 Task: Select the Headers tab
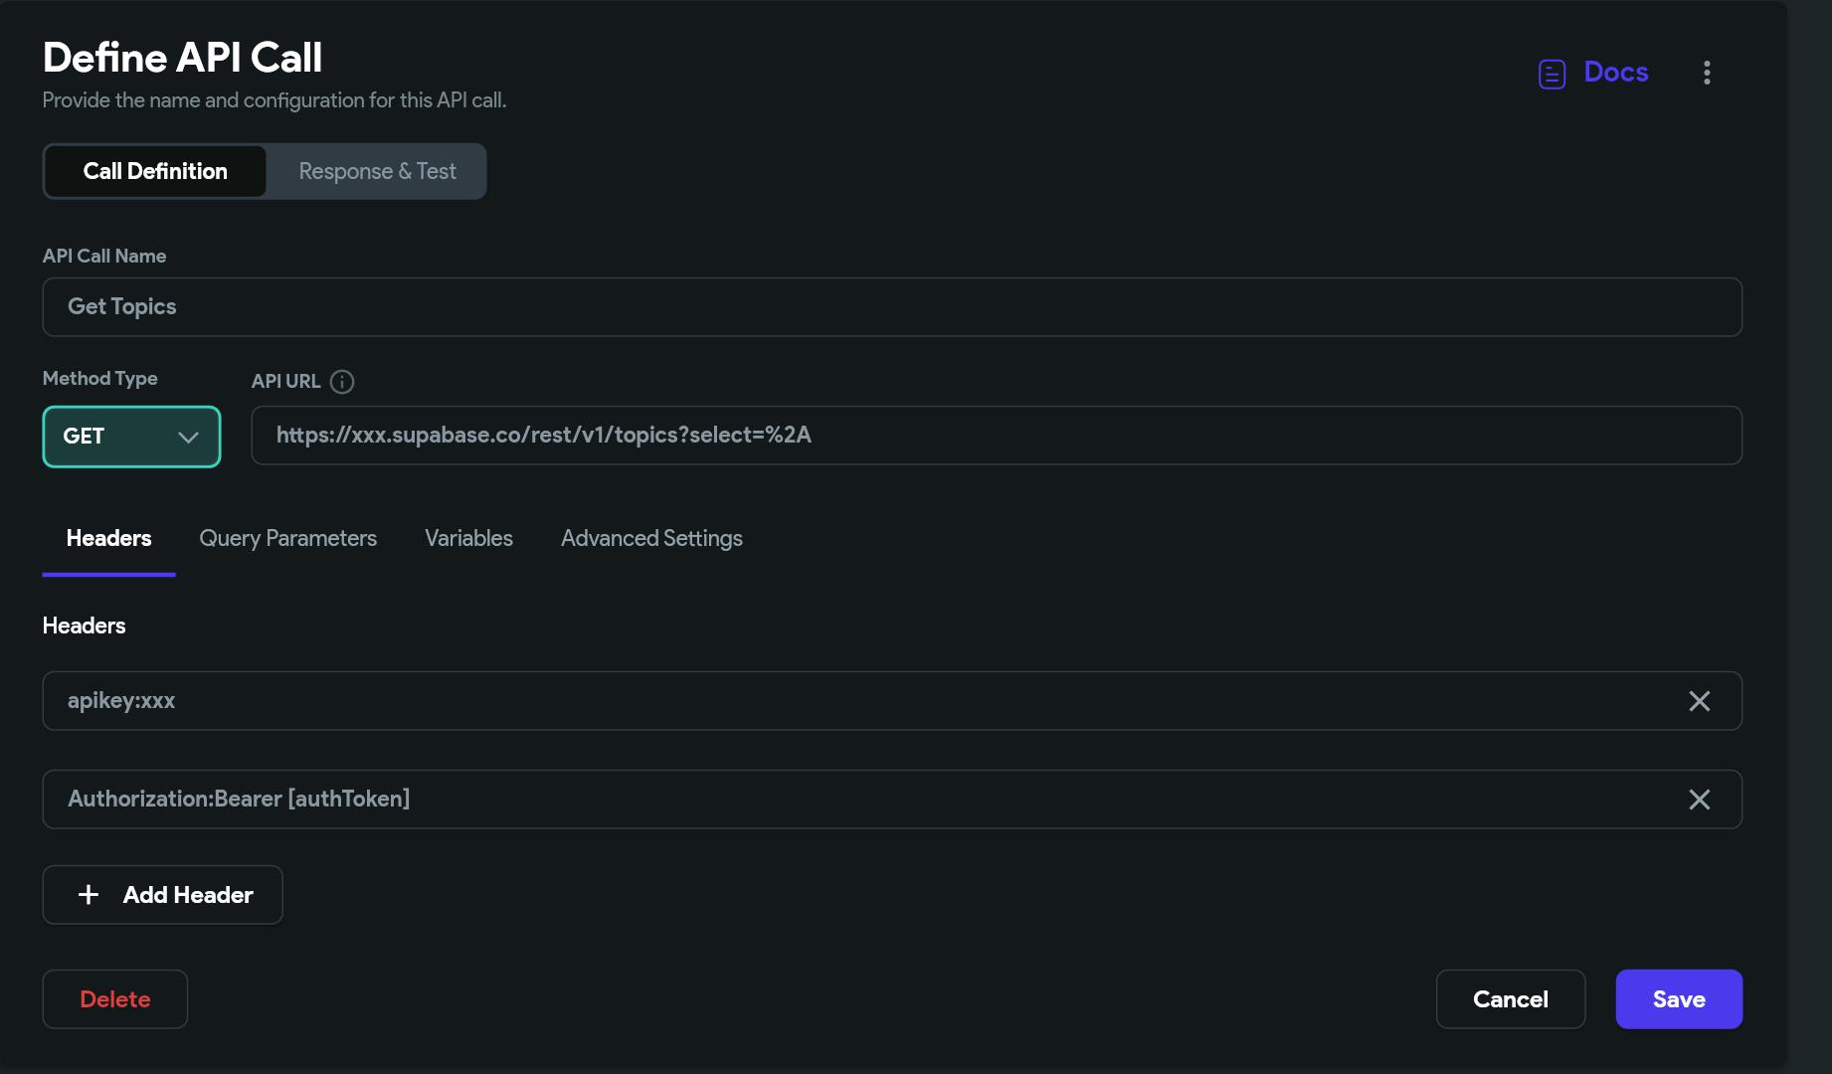click(x=108, y=538)
